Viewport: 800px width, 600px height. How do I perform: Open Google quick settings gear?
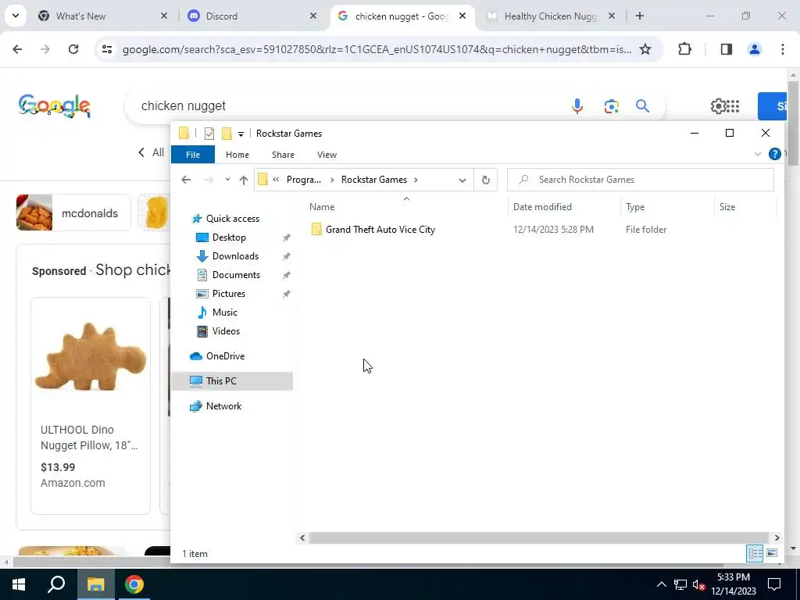pos(717,106)
